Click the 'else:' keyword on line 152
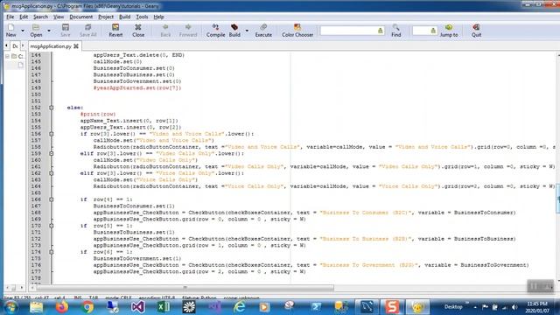 click(x=75, y=108)
